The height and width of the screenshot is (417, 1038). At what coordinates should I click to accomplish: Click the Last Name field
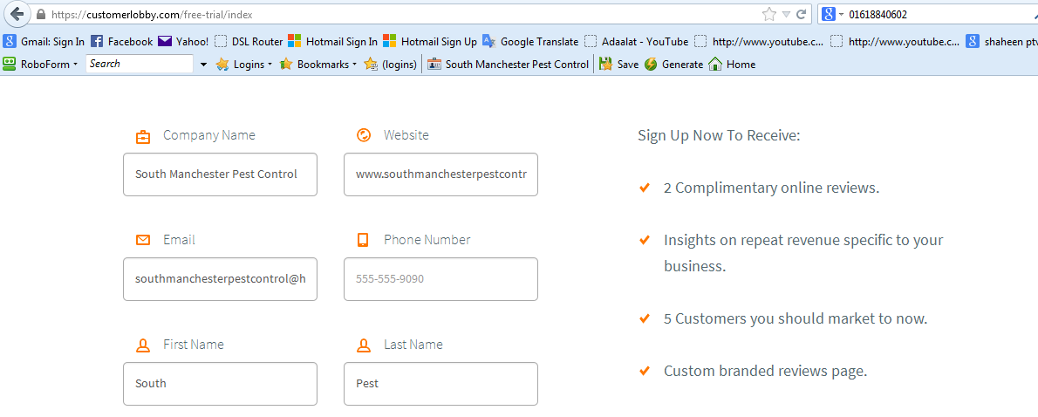pyautogui.click(x=440, y=384)
